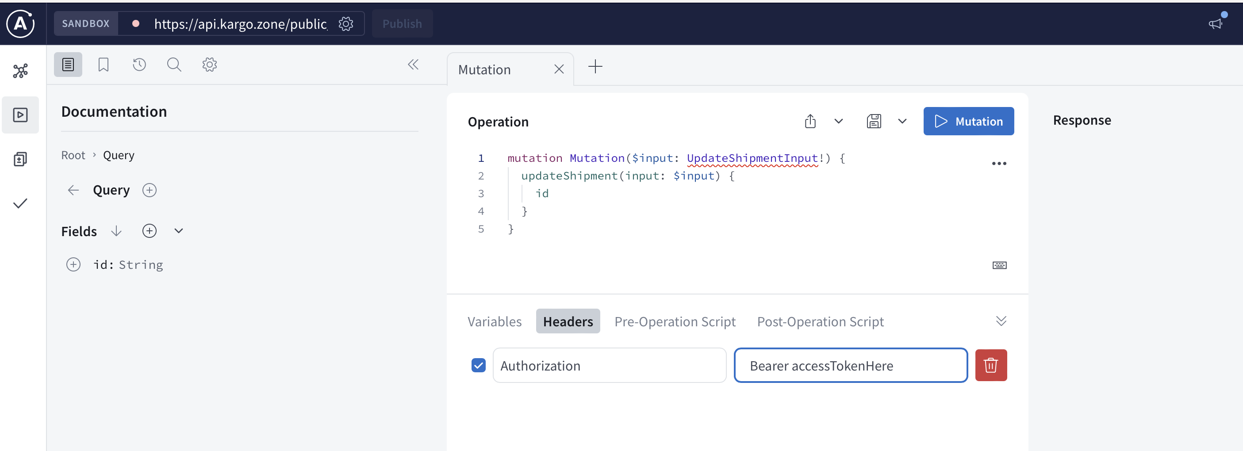Expand the save options chevron
Screen dimensions: 1243x451
click(x=902, y=121)
